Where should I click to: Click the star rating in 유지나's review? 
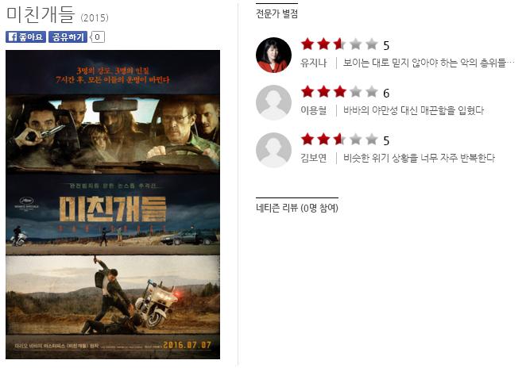click(339, 44)
